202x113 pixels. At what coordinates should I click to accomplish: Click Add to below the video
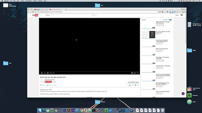click(x=43, y=85)
